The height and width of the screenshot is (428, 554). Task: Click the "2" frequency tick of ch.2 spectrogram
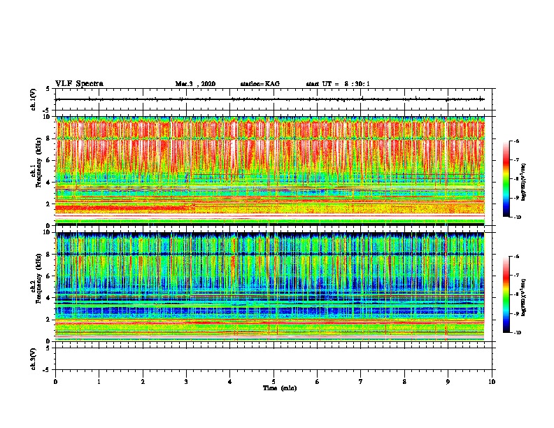pyautogui.click(x=49, y=320)
